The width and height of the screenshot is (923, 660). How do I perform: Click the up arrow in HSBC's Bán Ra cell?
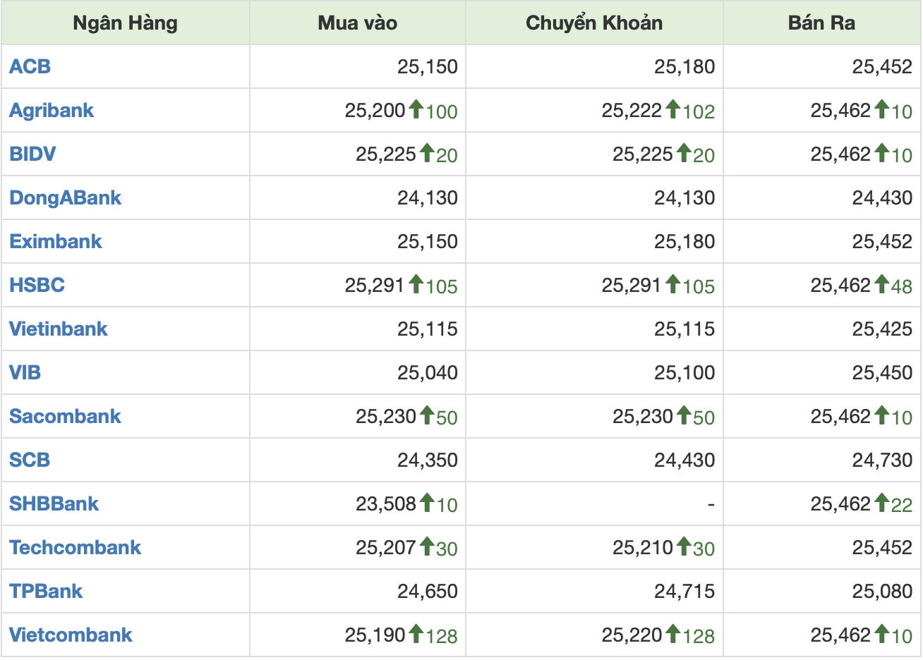click(x=881, y=284)
